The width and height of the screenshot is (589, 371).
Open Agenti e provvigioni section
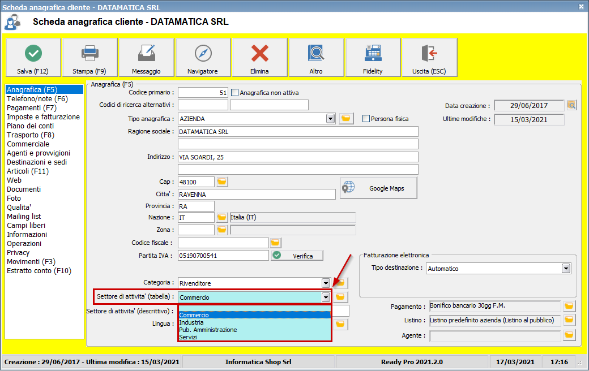[44, 153]
